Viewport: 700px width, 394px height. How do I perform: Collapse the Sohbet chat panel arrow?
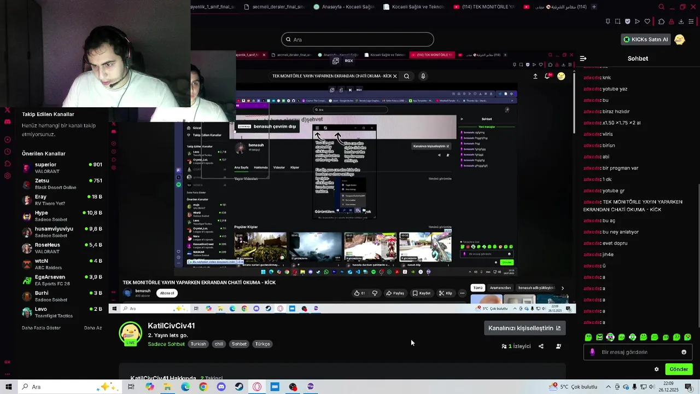tap(583, 59)
